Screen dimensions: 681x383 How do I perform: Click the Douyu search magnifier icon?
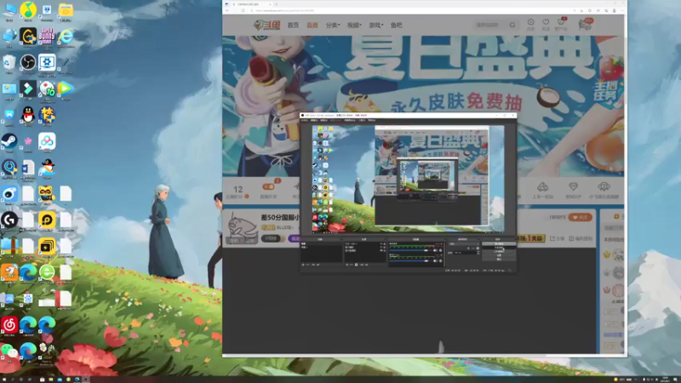point(512,26)
